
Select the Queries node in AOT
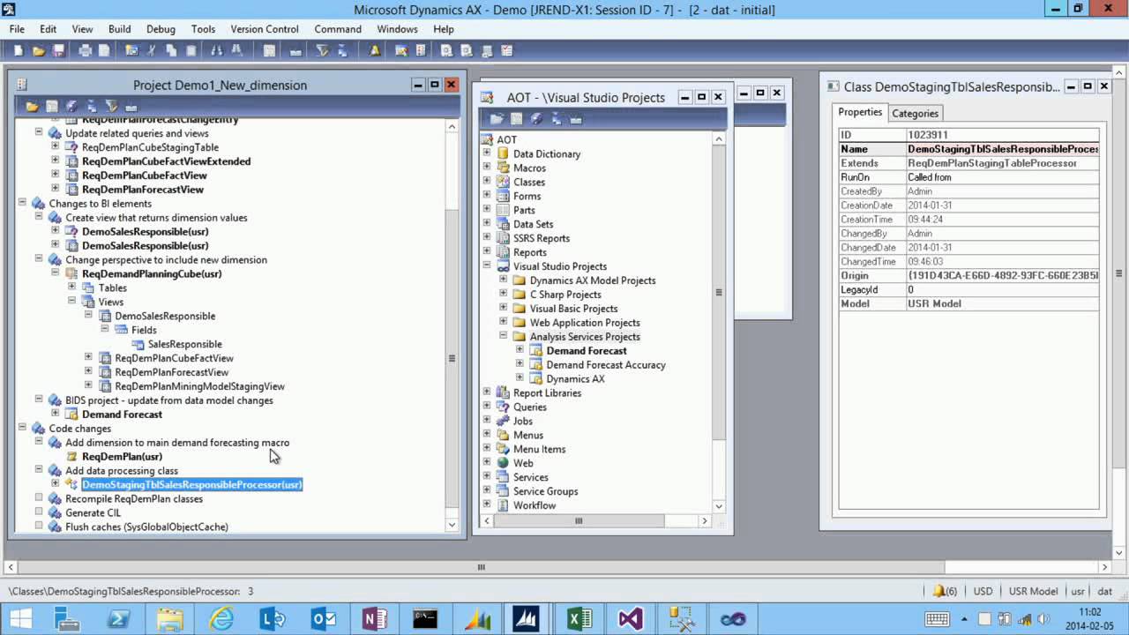pyautogui.click(x=530, y=407)
